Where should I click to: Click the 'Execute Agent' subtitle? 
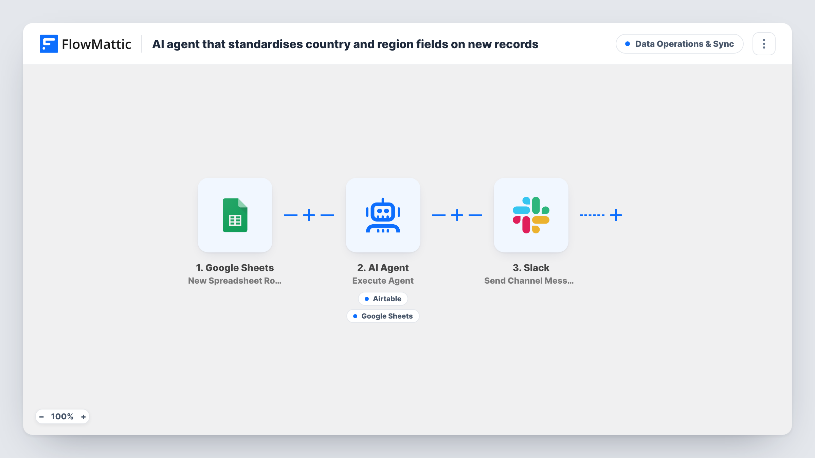(x=383, y=281)
